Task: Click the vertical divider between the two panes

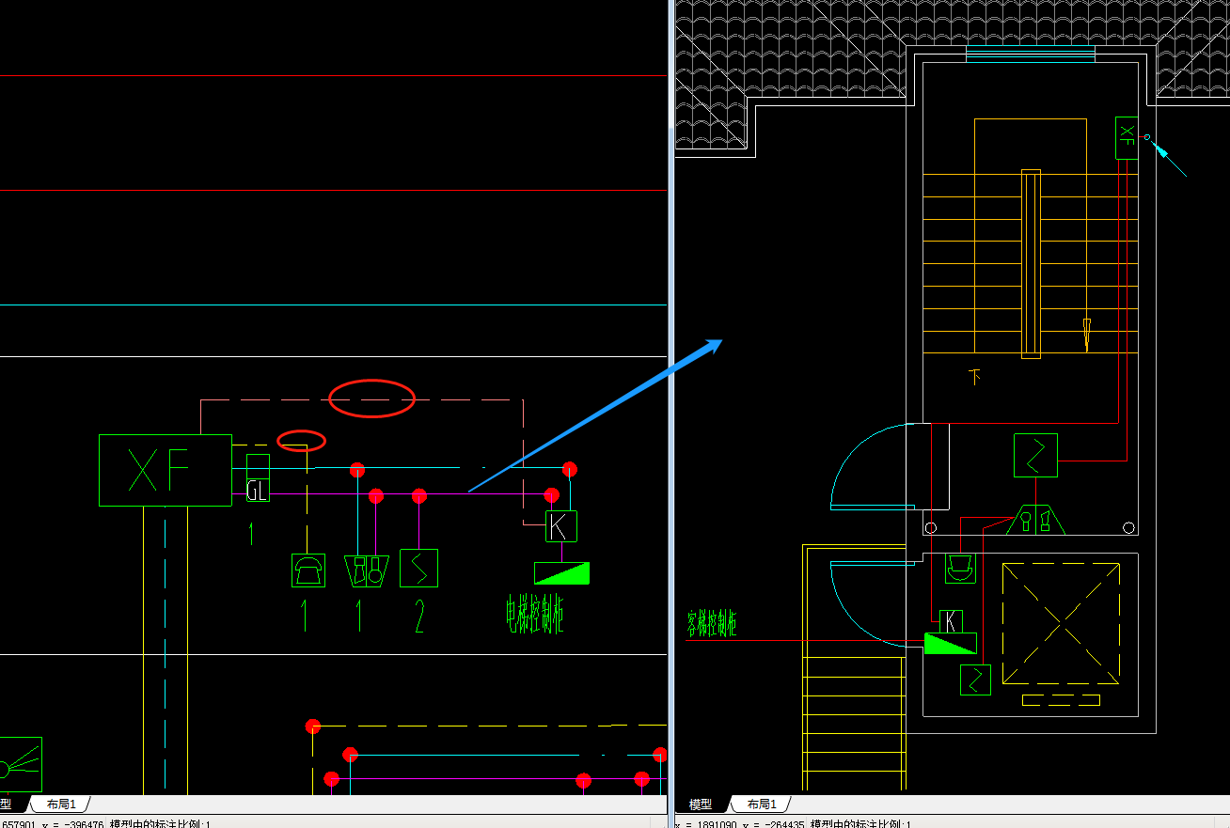Action: (x=670, y=414)
